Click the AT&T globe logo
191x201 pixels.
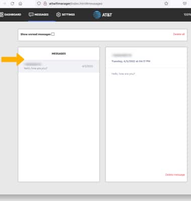click(97, 15)
